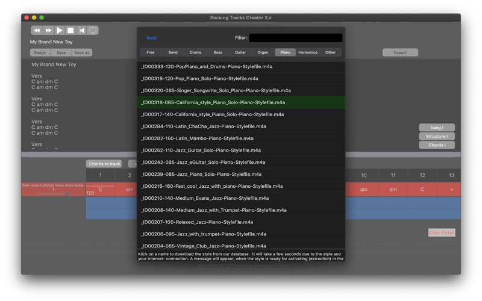482x301 pixels.
Task: Click bar number 11 in timeline
Action: [393, 175]
